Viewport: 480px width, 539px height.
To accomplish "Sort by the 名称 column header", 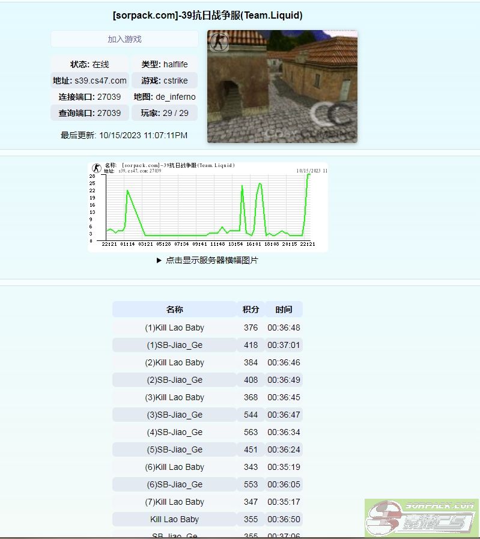I will tap(174, 309).
